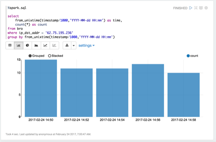Click the 2017-02-24 14:50 bar
216x142 pixels.
(x=41, y=88)
